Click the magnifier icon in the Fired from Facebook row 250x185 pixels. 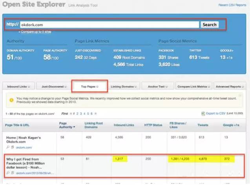[8, 172]
